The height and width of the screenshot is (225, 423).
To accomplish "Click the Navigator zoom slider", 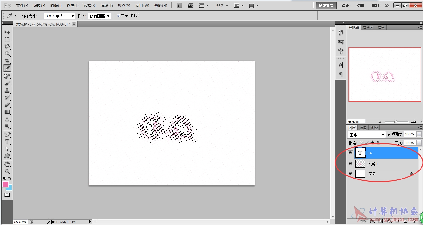I will pos(396,122).
